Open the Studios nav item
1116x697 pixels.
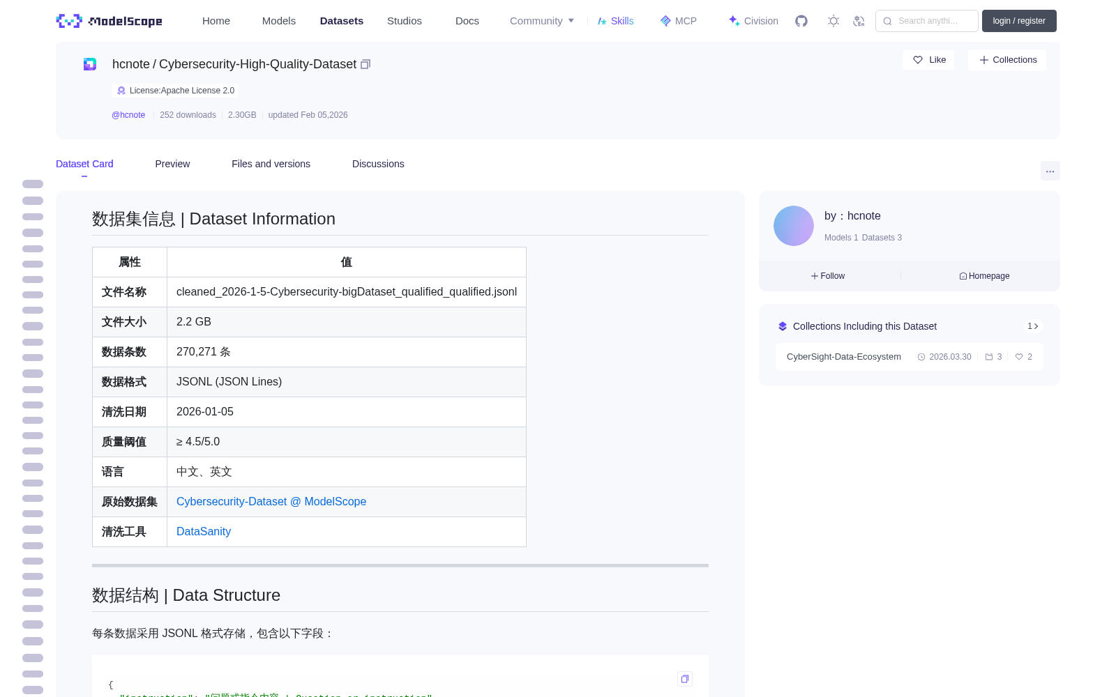point(405,21)
